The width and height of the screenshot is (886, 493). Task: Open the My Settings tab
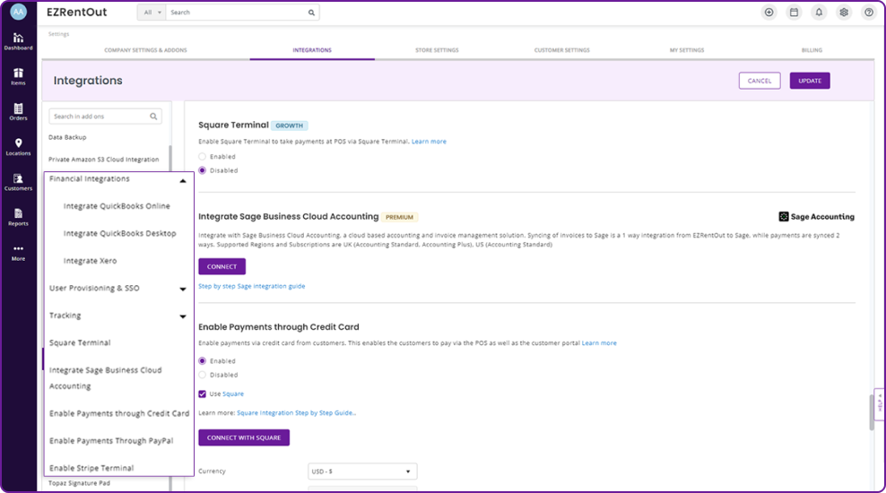pyautogui.click(x=687, y=50)
